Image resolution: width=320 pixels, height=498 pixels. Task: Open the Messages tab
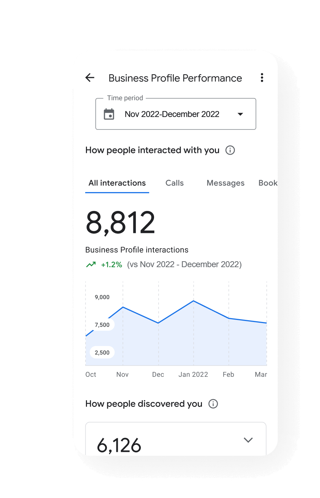(225, 183)
